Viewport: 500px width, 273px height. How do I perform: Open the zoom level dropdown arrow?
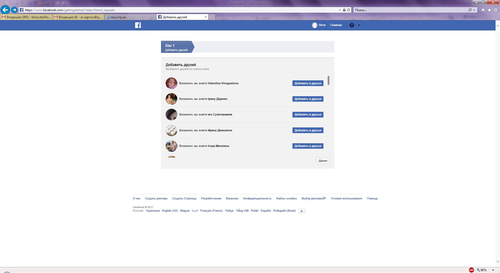493,270
